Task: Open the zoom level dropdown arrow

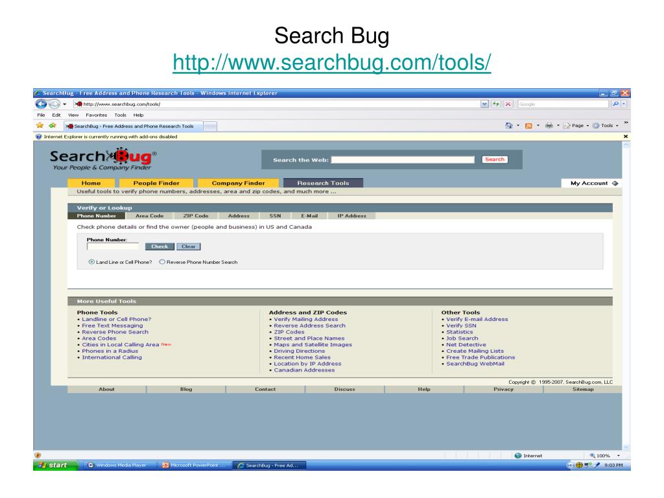Action: click(618, 456)
